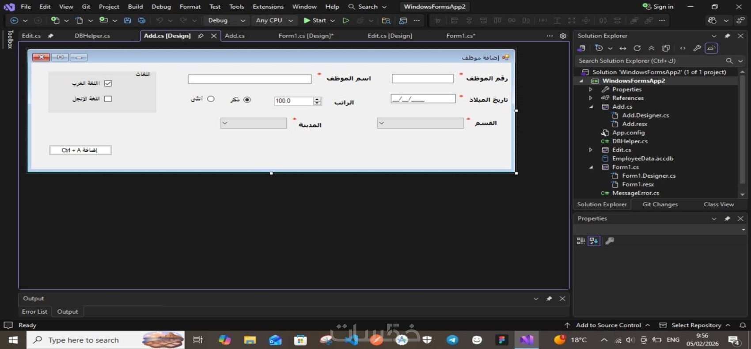Pin the Solution Explorer panel
This screenshot has height=349, width=751.
pos(727,36)
